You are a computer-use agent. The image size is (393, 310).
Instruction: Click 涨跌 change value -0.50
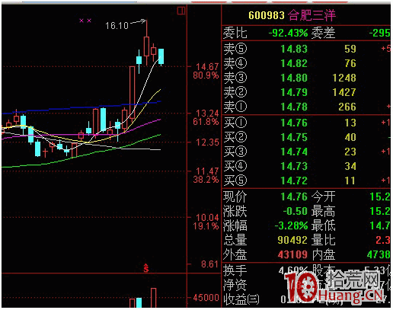tap(296, 211)
